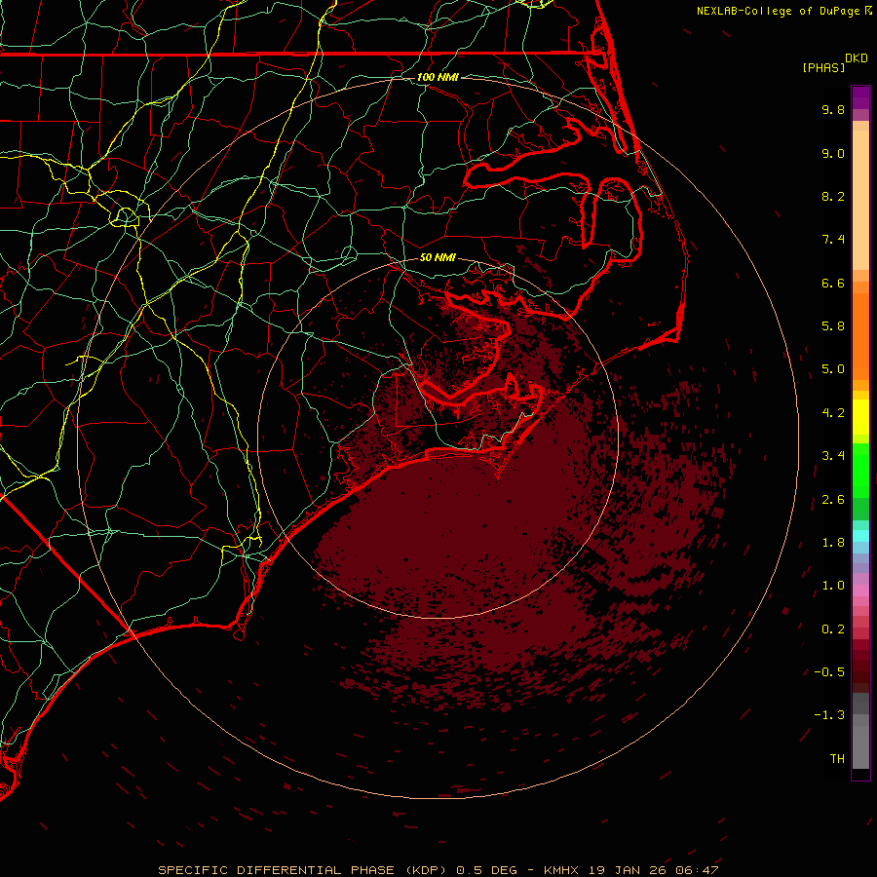Click the 3.4 scale label
Screen dimensions: 877x877
833,456
